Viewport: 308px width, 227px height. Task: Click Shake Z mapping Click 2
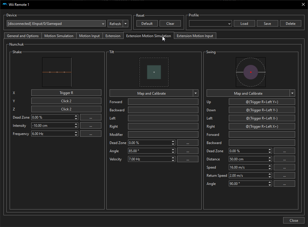pyautogui.click(x=66, y=109)
